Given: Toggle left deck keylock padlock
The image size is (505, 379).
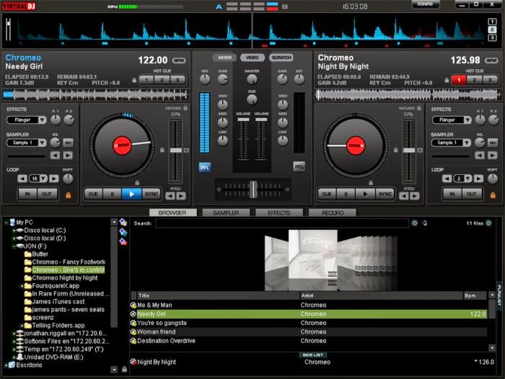Looking at the screenshot, I should tap(185, 108).
